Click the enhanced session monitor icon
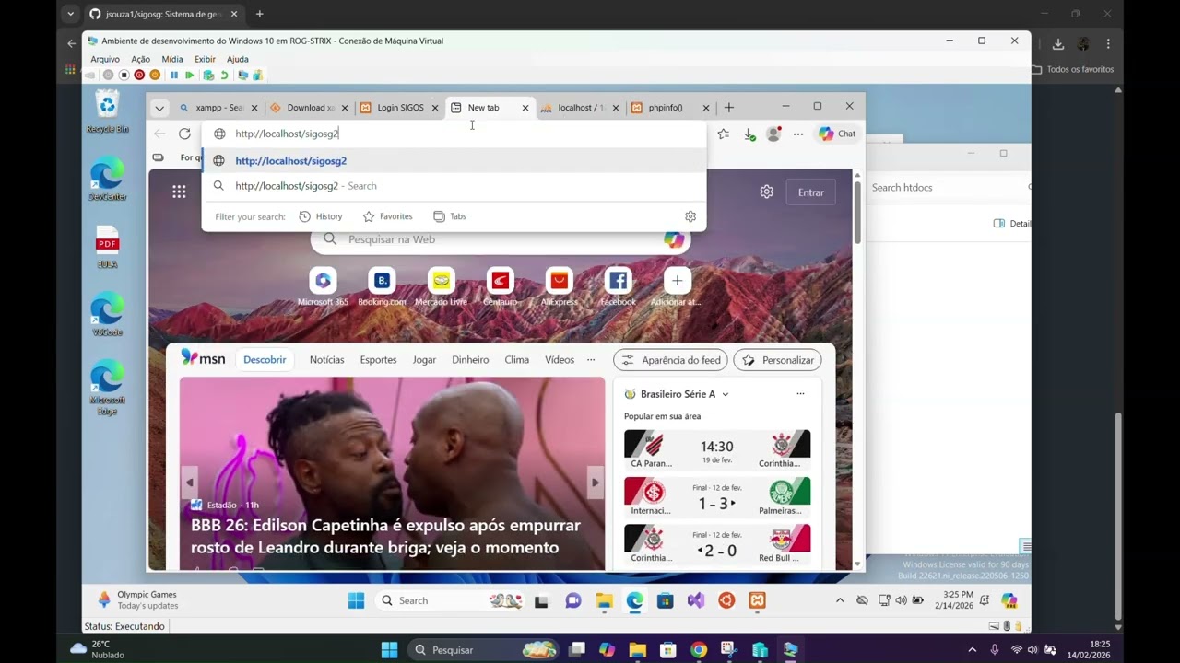Screen dimensions: 1180x663 coord(242,76)
